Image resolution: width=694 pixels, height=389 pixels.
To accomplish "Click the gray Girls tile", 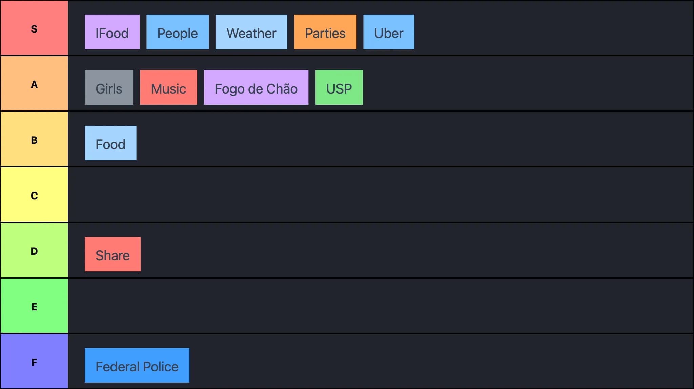I will (x=109, y=87).
